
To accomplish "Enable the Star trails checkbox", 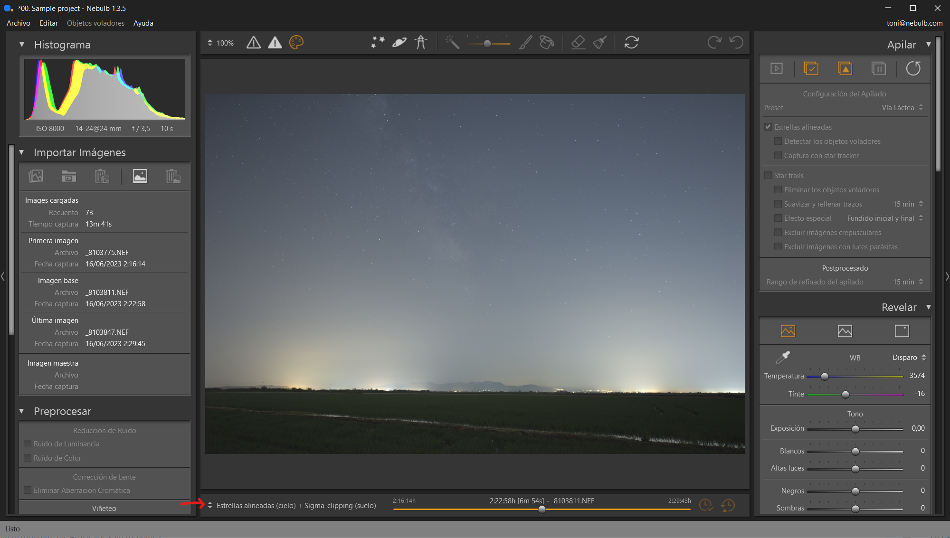I will [x=768, y=176].
